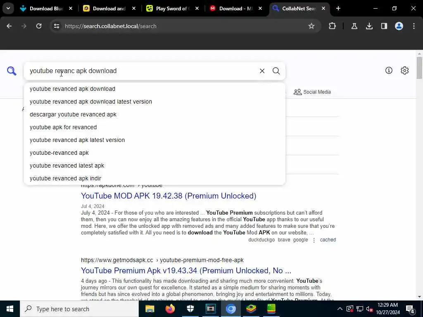Close the Play Sword of tab

[x=197, y=8]
